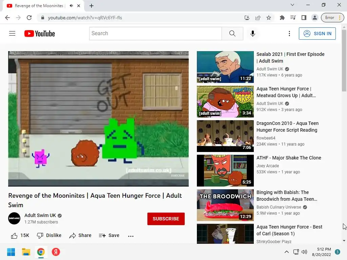347x260 pixels.
Task: Focus the YouTube Search input field
Action: [x=155, y=34]
